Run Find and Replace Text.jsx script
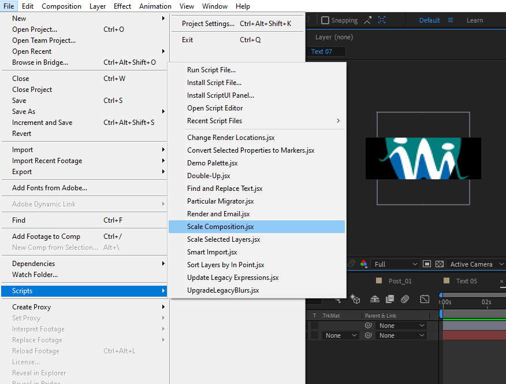The height and width of the screenshot is (384, 506). (256, 189)
